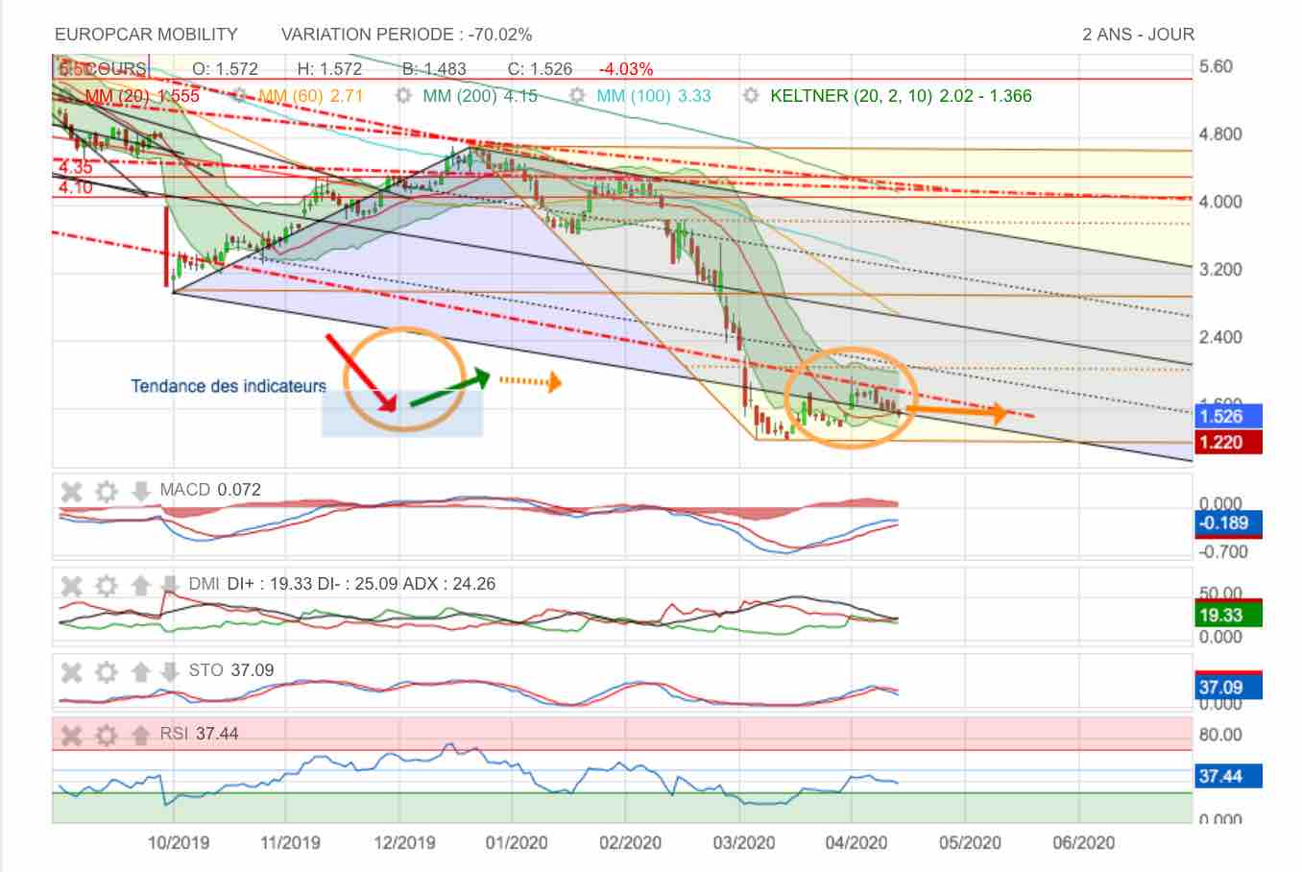Click the 02/2020 date axis label

pyautogui.click(x=630, y=843)
